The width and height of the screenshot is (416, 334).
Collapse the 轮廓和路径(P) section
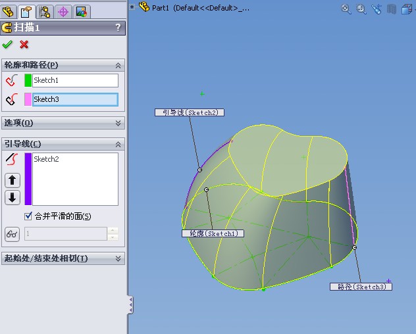click(118, 66)
